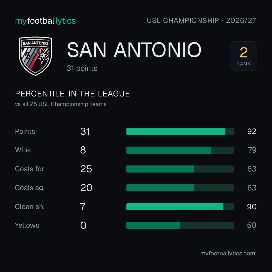The image size is (272, 272).
Task: Click the Goals ag. percentile bar
Action: (180, 188)
